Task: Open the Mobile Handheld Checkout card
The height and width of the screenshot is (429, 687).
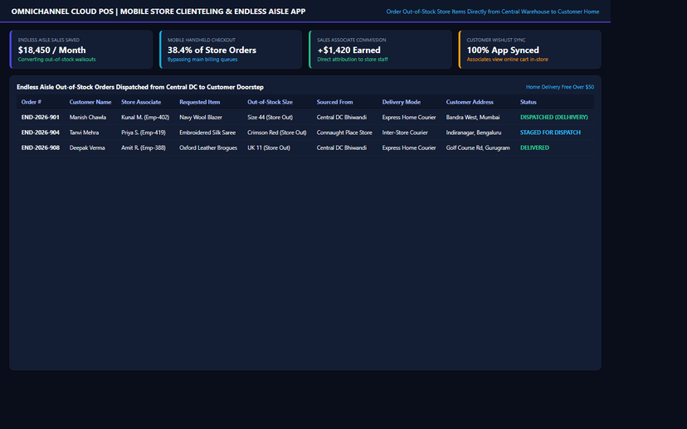Action: click(x=231, y=50)
